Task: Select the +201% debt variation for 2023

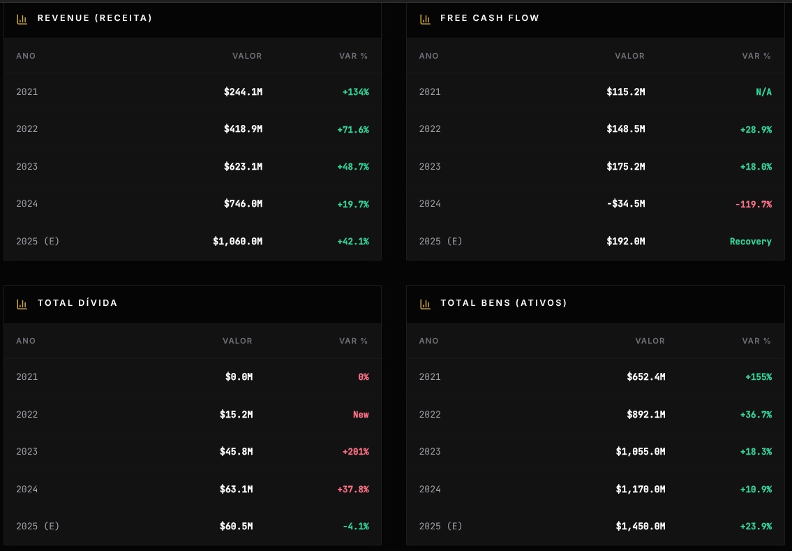Action: click(x=355, y=452)
